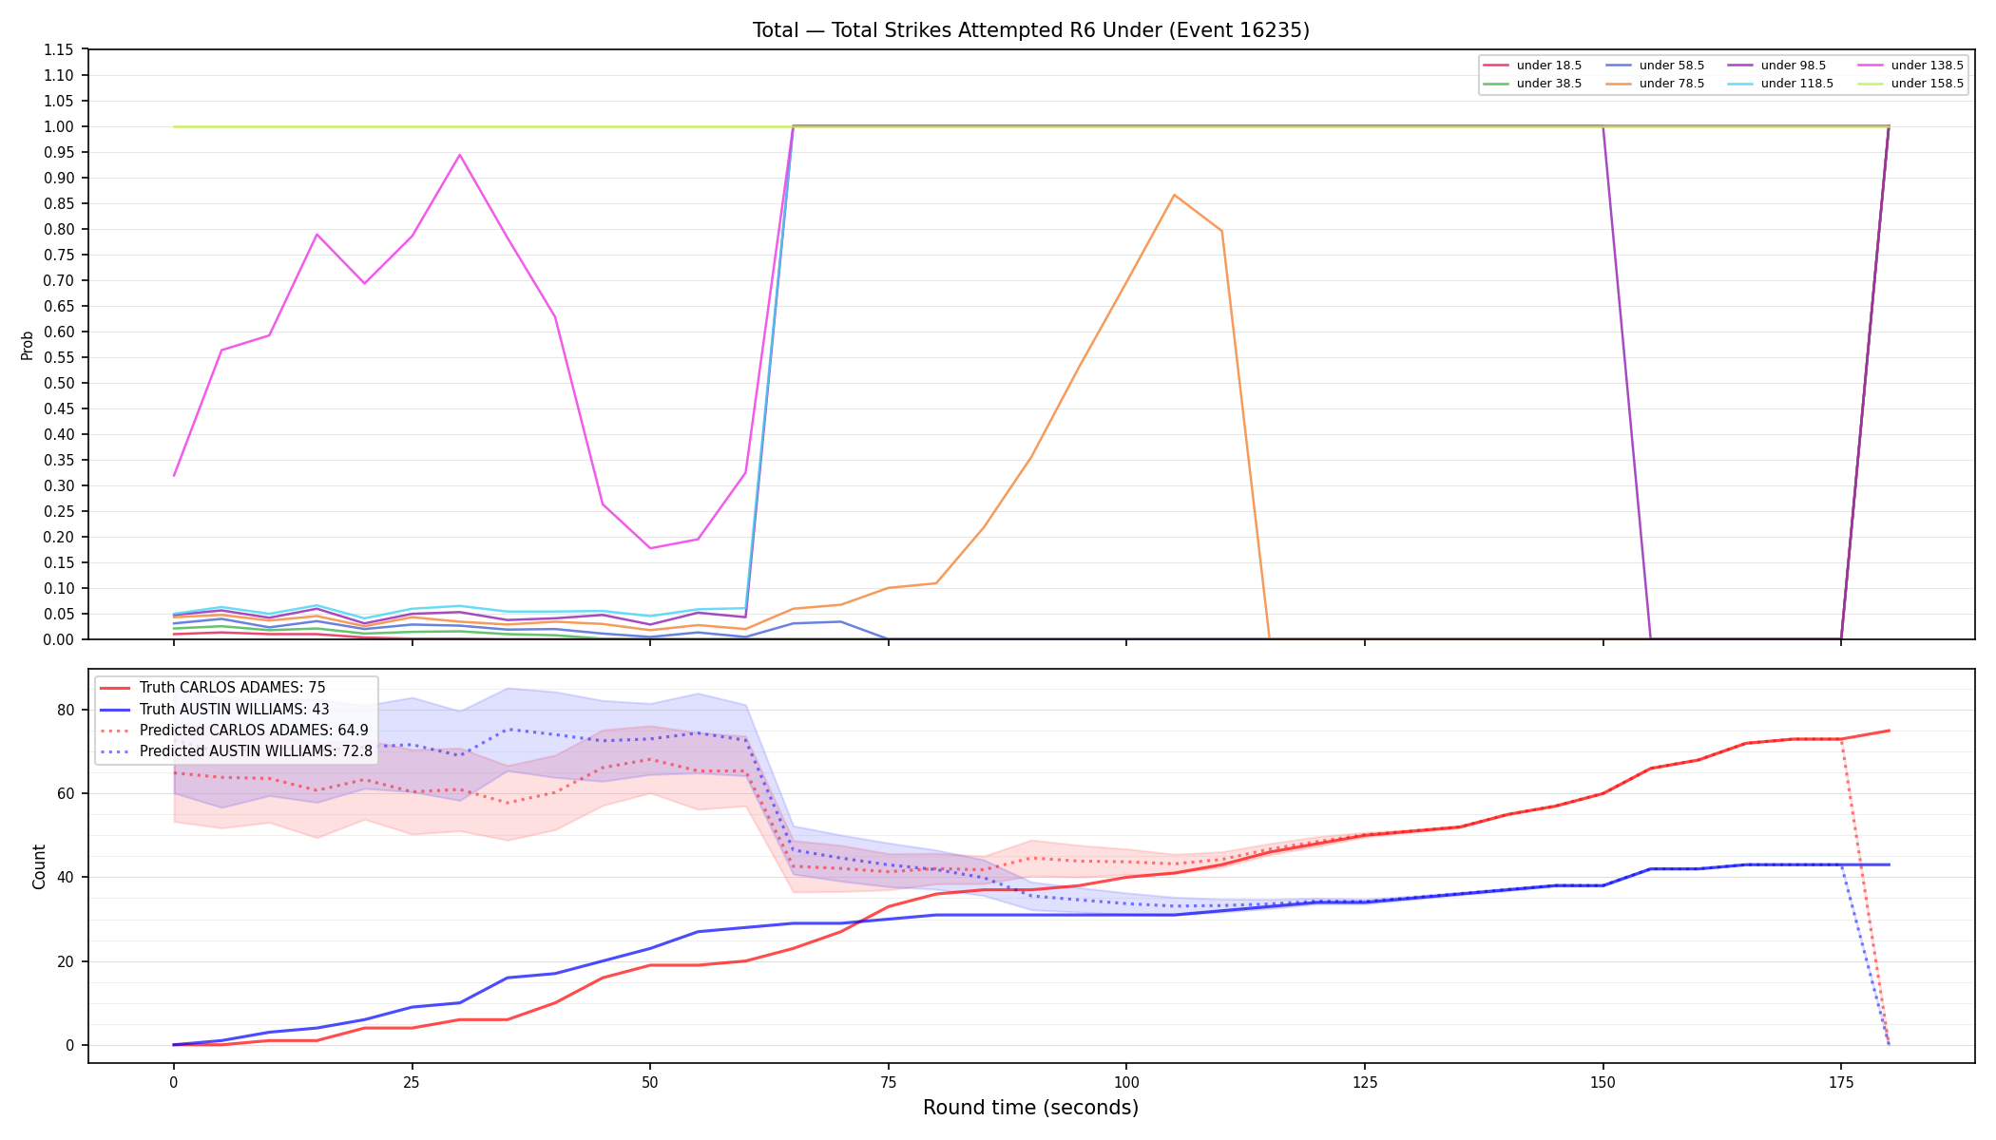Select the 0.00 tick on the Prob axis
Viewport: 1996px width, 1140px height.
tap(58, 639)
